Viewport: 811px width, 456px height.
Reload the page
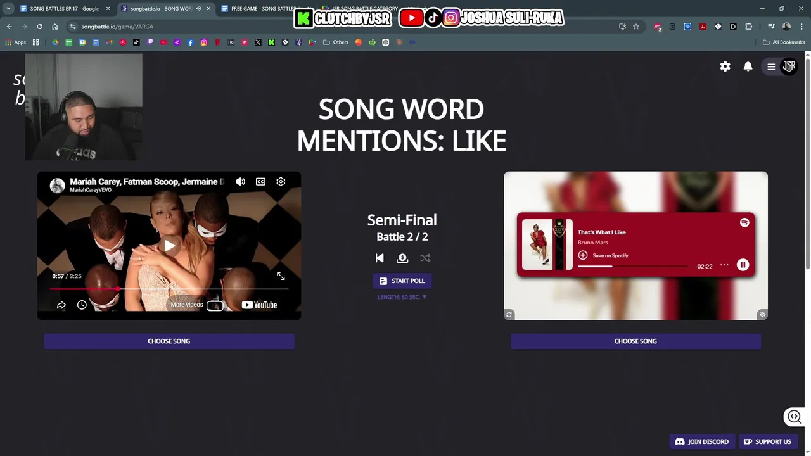click(39, 27)
